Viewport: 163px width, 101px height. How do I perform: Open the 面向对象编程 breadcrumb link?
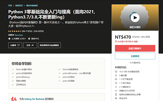pos(32,6)
